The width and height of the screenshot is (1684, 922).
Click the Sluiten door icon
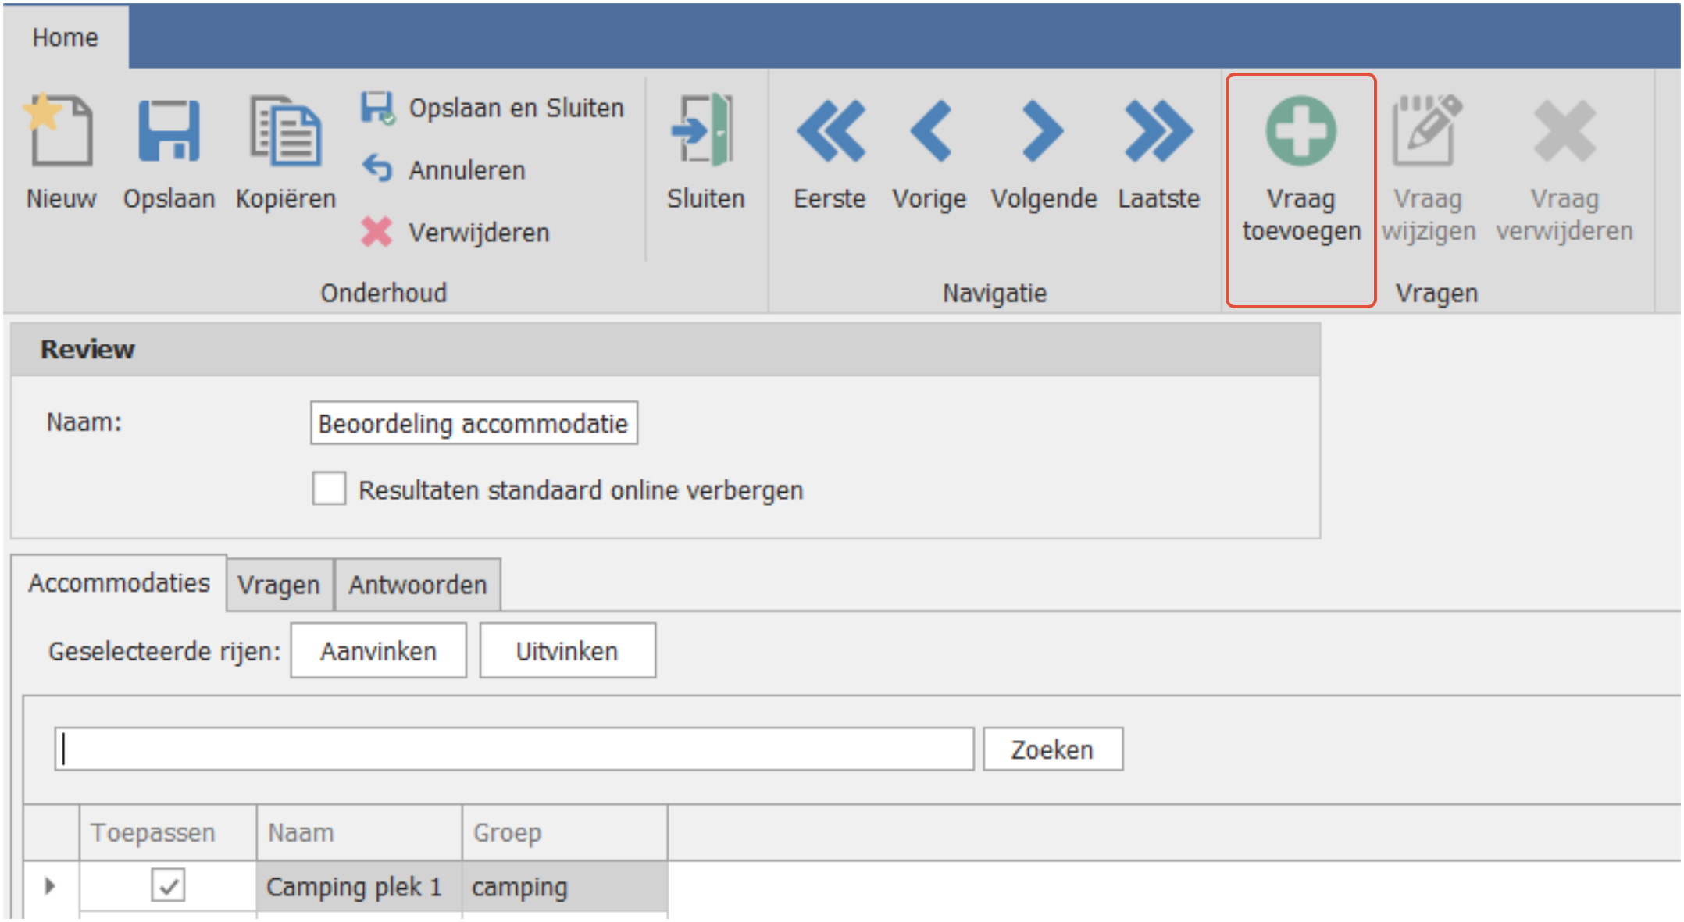click(x=705, y=131)
